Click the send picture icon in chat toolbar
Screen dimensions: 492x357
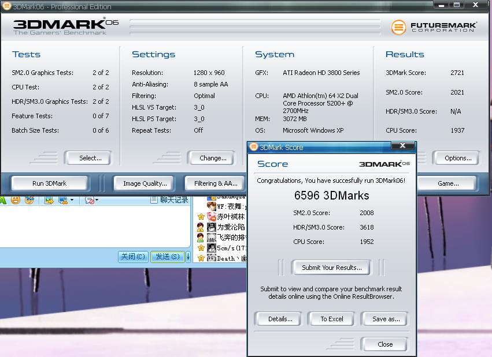pyautogui.click(x=49, y=200)
